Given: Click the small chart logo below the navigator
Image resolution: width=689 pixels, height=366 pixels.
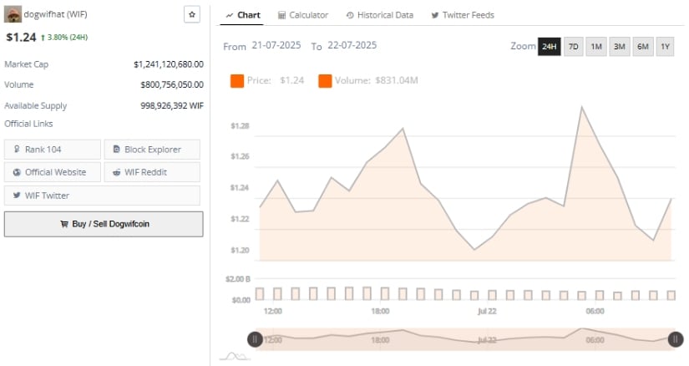Looking at the screenshot, I should (x=235, y=356).
